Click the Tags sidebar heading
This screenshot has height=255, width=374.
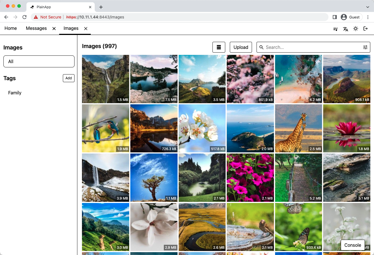tap(9, 78)
